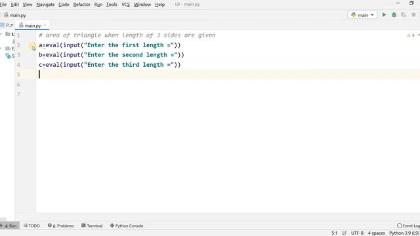This screenshot has height=236, width=420.
Task: Run the main configuration with green play icon
Action: (384, 15)
